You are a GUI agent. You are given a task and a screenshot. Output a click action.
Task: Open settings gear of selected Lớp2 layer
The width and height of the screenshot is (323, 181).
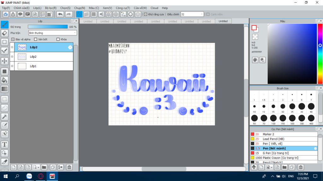pos(70,47)
